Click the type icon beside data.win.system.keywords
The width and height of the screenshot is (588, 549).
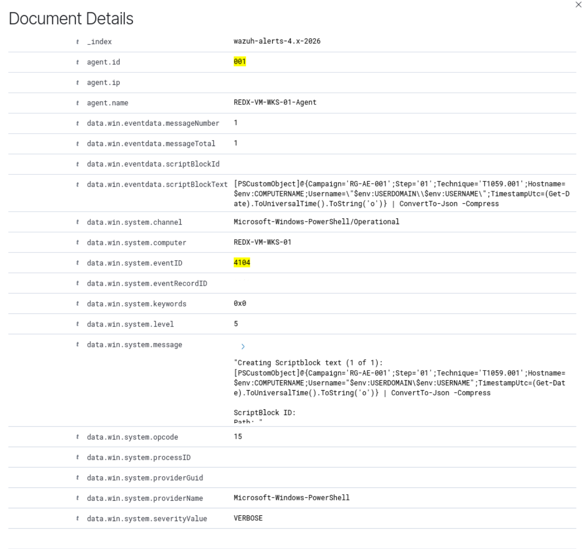[77, 304]
